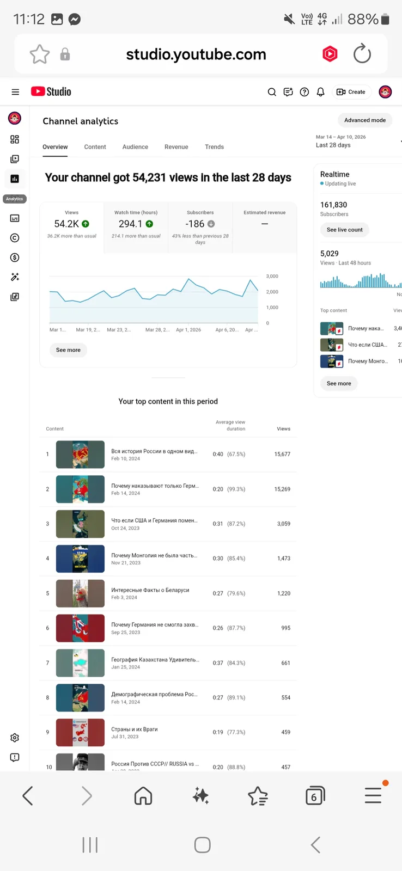Click See more below the views chart
The image size is (402, 871).
point(68,350)
